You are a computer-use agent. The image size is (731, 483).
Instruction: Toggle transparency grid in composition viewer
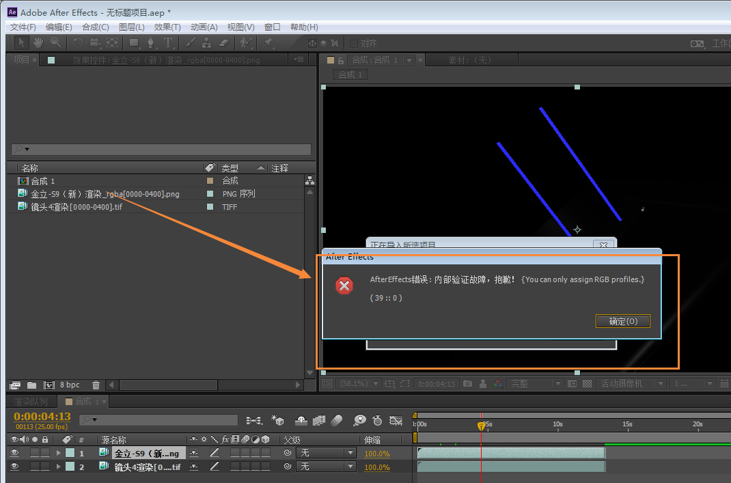pos(587,384)
